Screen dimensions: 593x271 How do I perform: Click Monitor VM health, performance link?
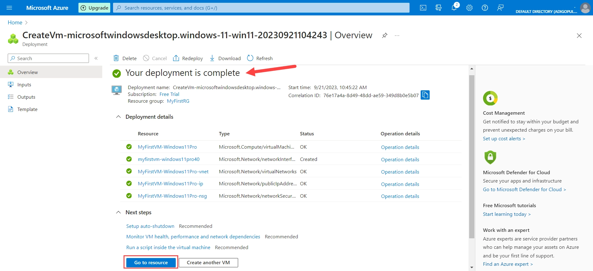click(x=193, y=237)
